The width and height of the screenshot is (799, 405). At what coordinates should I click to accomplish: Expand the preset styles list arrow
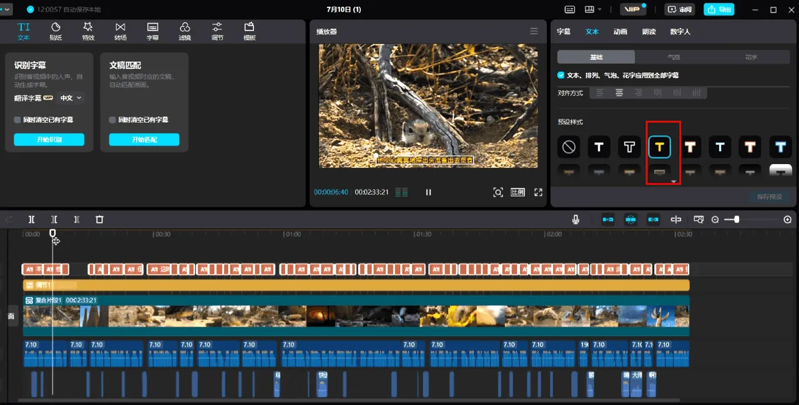pos(674,182)
